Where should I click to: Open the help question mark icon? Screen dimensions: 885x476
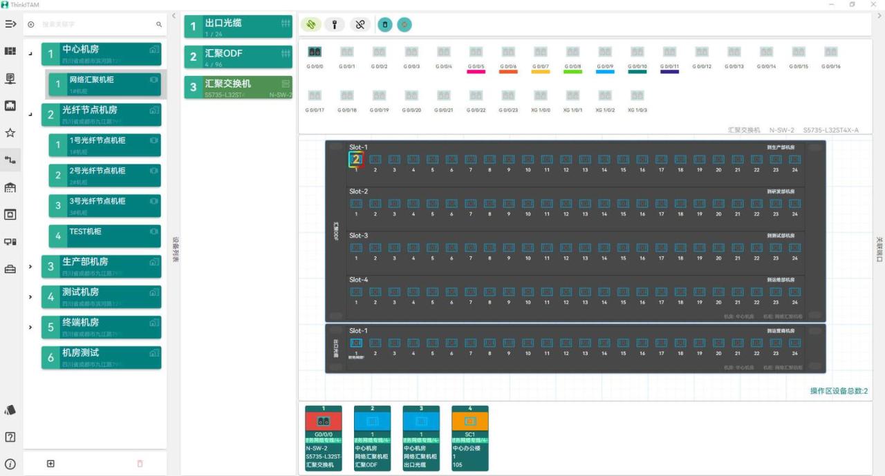pyautogui.click(x=10, y=437)
